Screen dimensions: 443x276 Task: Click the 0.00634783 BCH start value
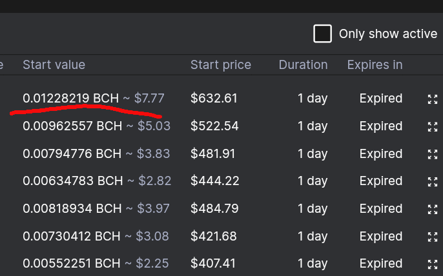[x=73, y=181]
